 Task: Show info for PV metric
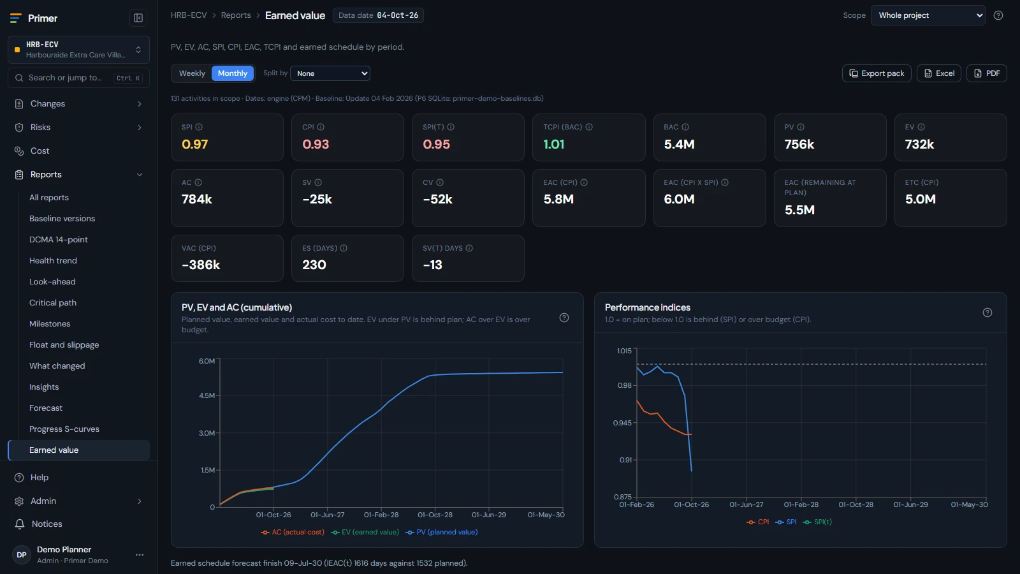[801, 127]
